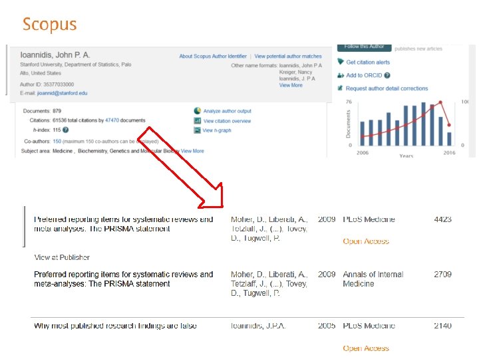Open Why most published research findings are false
The height and width of the screenshot is (359, 479).
click(x=115, y=326)
